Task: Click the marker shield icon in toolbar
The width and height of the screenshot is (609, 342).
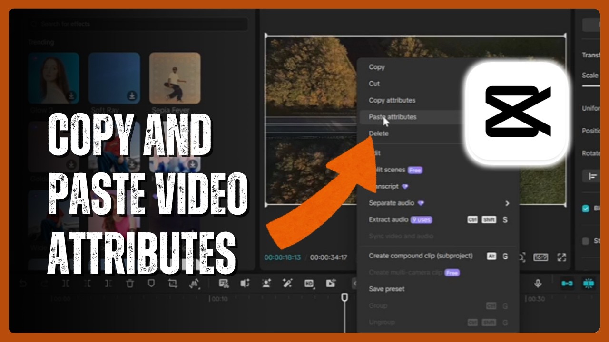Action: click(151, 284)
